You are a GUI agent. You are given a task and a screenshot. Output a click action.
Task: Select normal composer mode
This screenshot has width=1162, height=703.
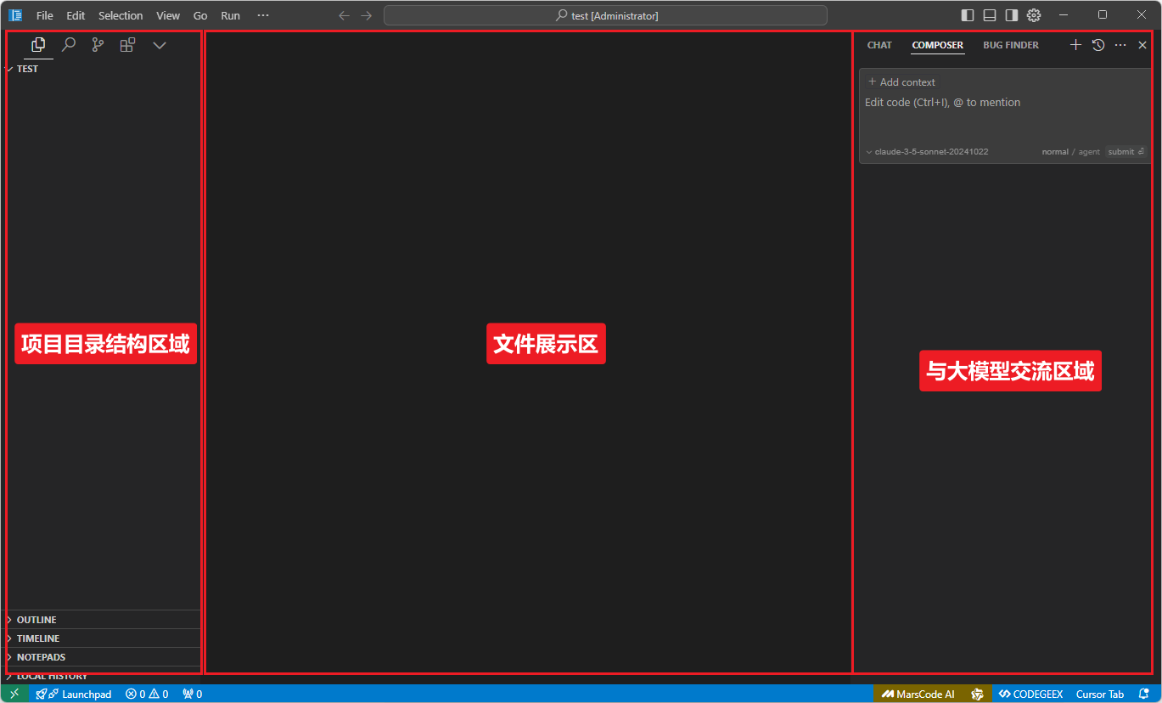[x=1055, y=152]
